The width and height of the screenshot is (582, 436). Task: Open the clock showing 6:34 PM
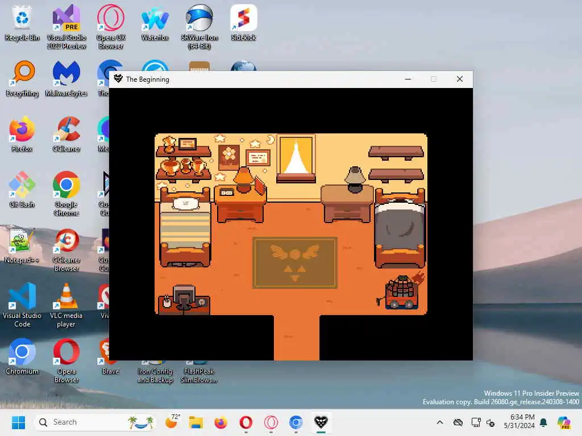pyautogui.click(x=519, y=422)
